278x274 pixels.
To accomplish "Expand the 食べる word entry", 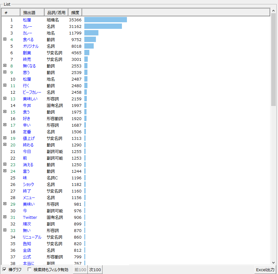I will point(5,39).
